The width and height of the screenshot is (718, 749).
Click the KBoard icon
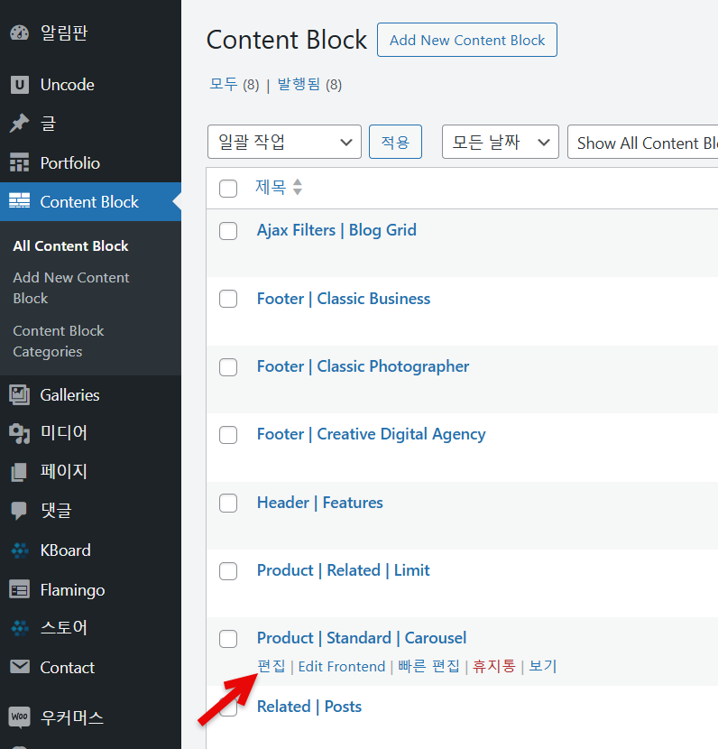point(20,550)
